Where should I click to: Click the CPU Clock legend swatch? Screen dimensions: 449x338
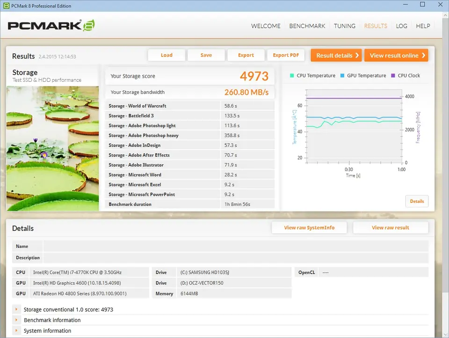pos(393,76)
